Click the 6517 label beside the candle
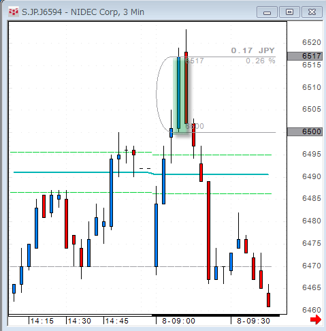Image resolution: width=326 pixels, height=331 pixels. click(x=195, y=61)
